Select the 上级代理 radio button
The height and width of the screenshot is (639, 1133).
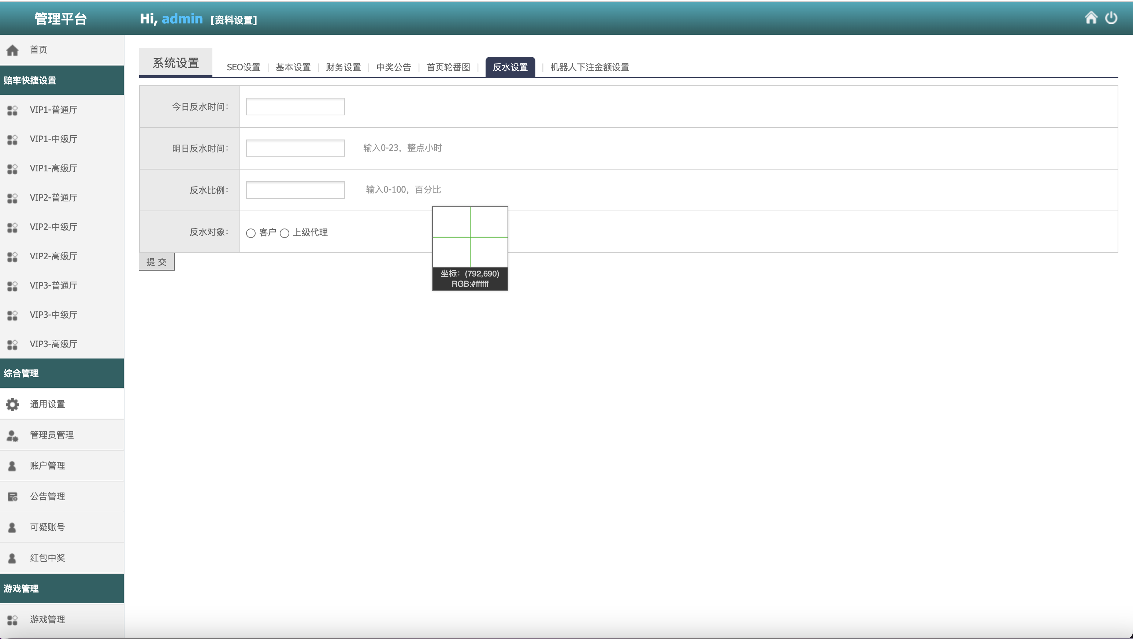pos(285,233)
